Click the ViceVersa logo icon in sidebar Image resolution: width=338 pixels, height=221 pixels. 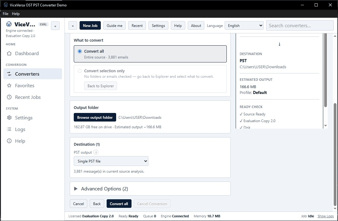(9, 24)
